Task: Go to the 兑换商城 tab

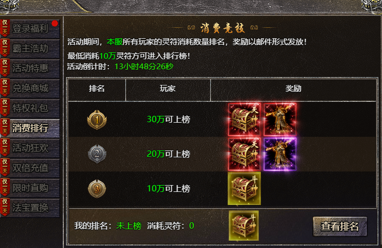Action: tap(30, 88)
